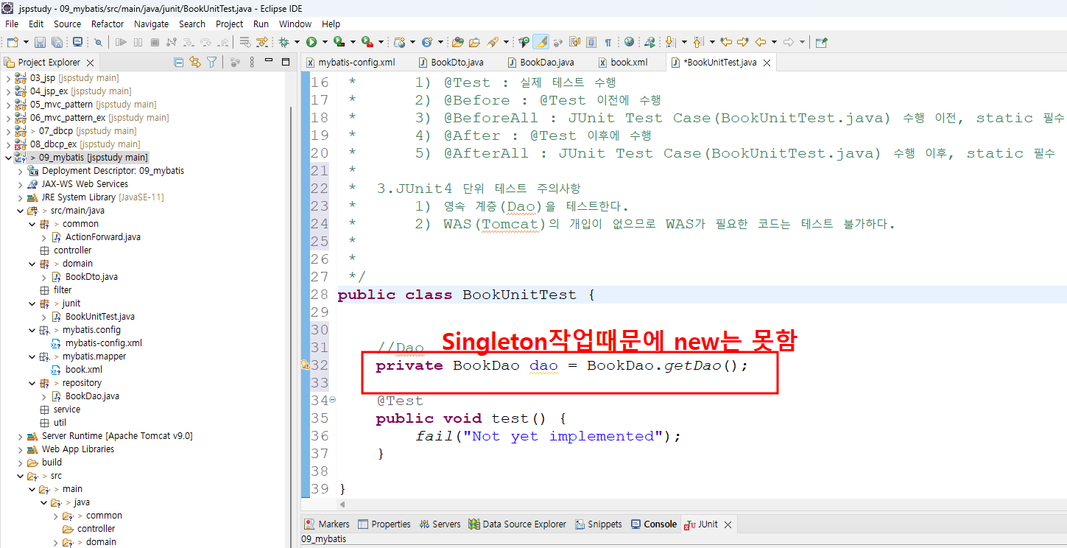Image resolution: width=1067 pixels, height=548 pixels.
Task: Click the editor horizontal scrollbar left arrow
Action: [342, 505]
